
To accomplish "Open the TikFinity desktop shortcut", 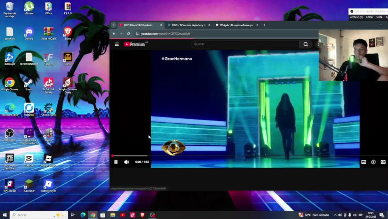I will [48, 59].
